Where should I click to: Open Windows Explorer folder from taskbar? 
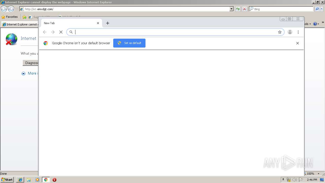pos(29,180)
